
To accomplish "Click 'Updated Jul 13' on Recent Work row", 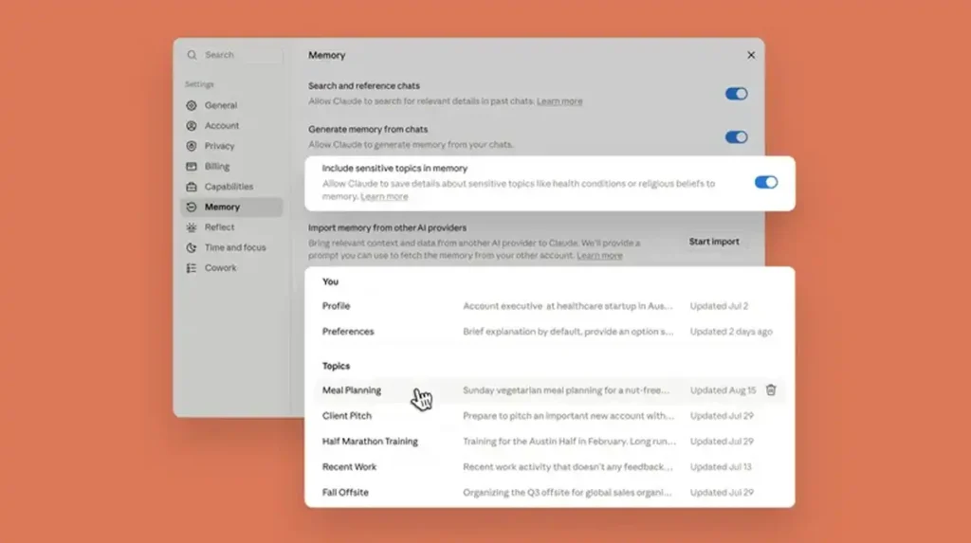I will point(721,467).
